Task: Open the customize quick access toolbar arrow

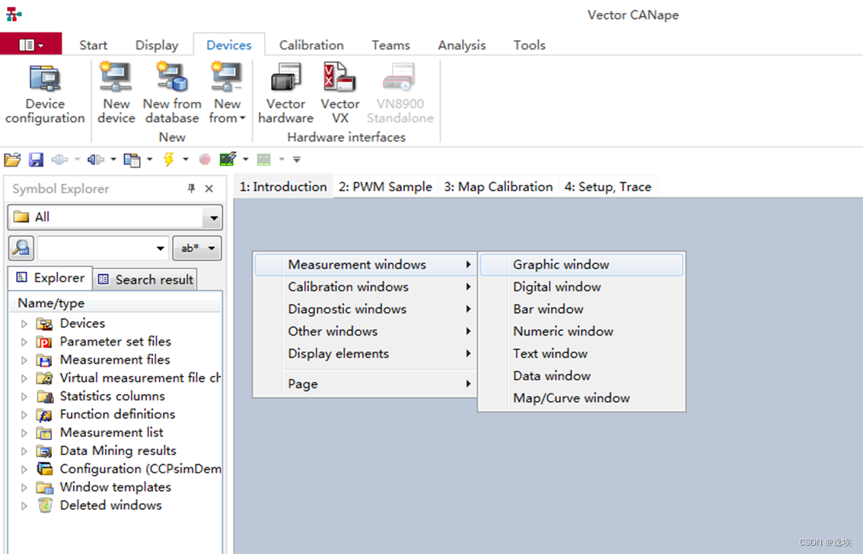Action: click(297, 160)
